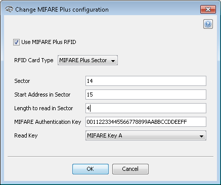Screen dimensions: 221x185
Task: Click the Read Key label
Action: pyautogui.click(x=26, y=135)
